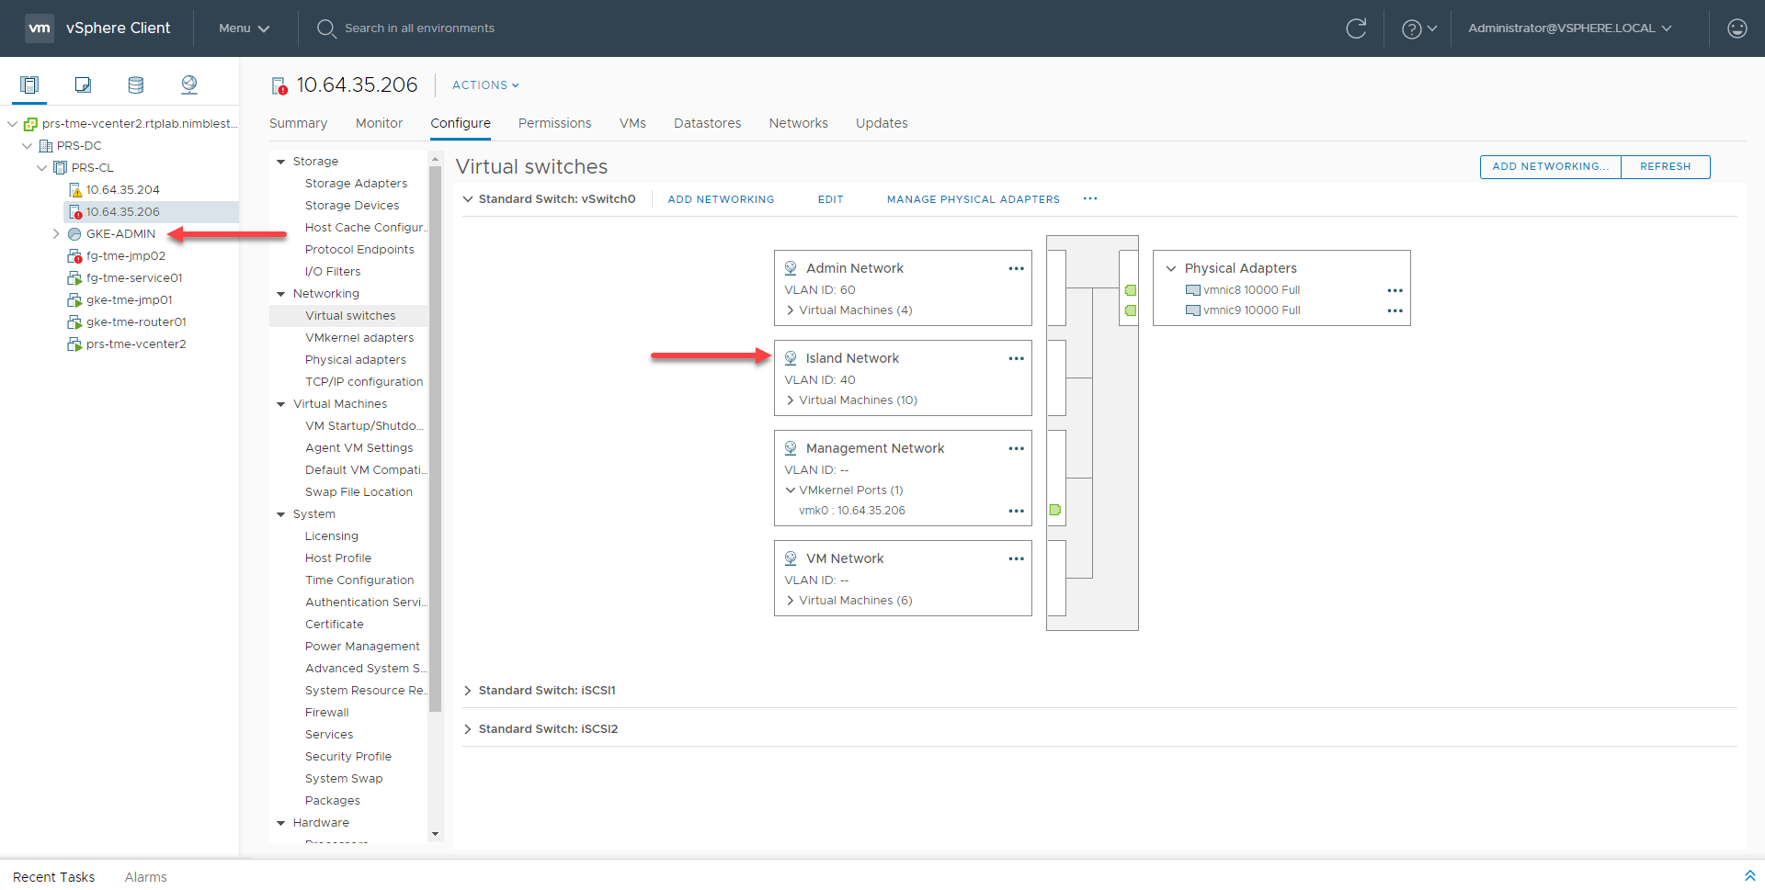Open Admin Network port group options ellipsis
Viewport: 1765px width, 890px height.
pos(1016,268)
